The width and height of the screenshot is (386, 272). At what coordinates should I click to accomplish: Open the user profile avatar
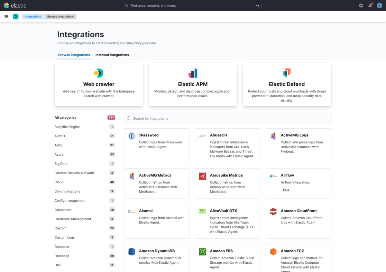coord(379,5)
